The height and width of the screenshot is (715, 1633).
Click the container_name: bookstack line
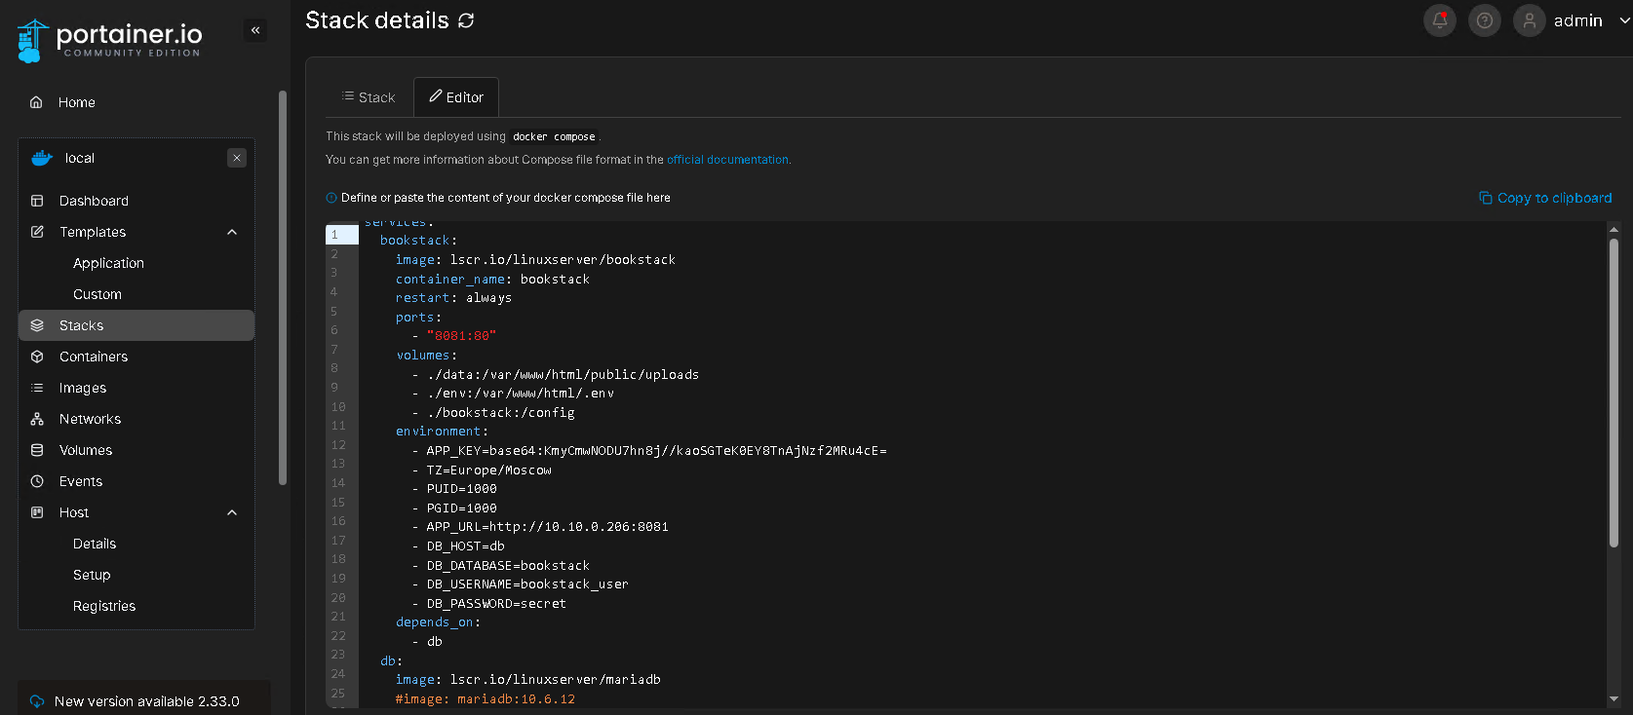[x=492, y=280]
